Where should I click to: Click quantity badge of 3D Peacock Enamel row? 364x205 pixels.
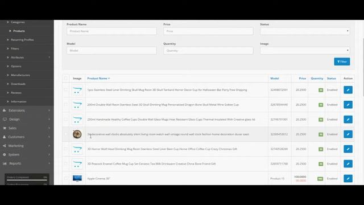321,164
